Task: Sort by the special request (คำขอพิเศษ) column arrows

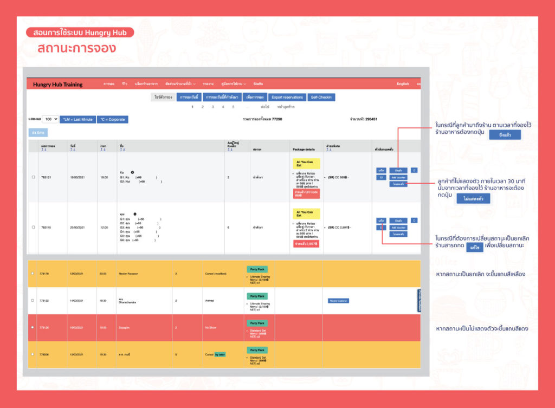Action: tap(329, 150)
